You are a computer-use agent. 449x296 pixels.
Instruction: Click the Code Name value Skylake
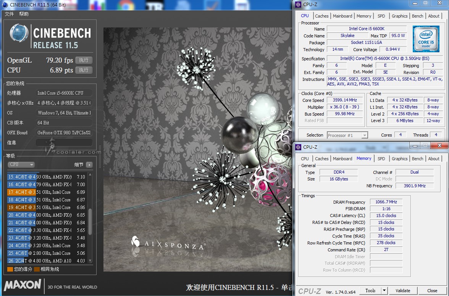click(x=347, y=36)
